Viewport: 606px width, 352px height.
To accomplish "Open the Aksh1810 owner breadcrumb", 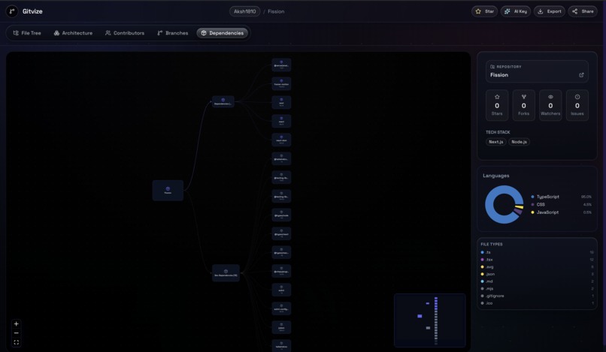I will click(244, 11).
